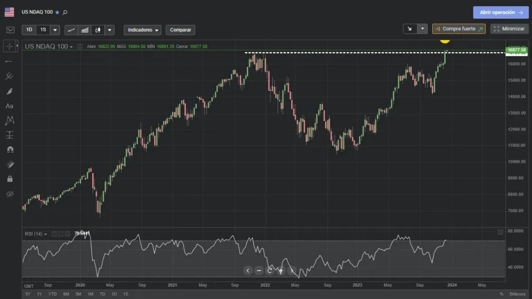Image resolution: width=532 pixels, height=299 pixels.
Task: Toggle the lock drawings icon
Action: tap(10, 179)
